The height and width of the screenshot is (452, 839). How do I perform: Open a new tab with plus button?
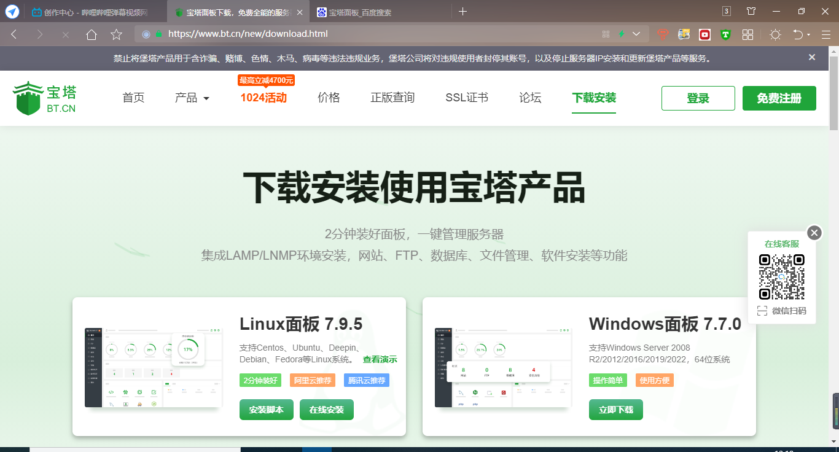click(463, 12)
